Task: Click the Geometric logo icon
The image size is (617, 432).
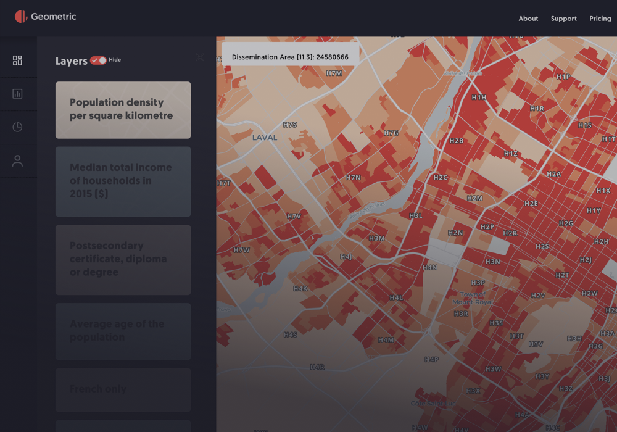Action: [21, 17]
